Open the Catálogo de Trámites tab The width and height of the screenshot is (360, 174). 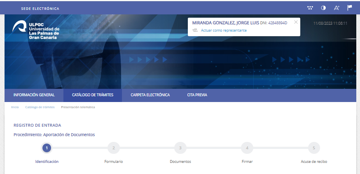[x=93, y=95]
